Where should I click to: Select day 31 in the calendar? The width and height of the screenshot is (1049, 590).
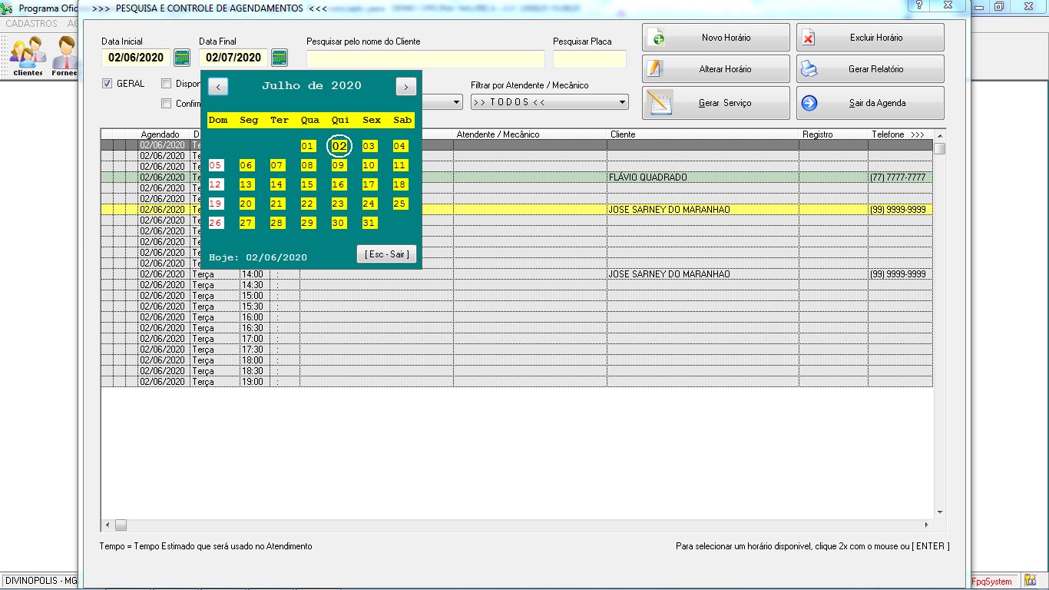point(369,223)
